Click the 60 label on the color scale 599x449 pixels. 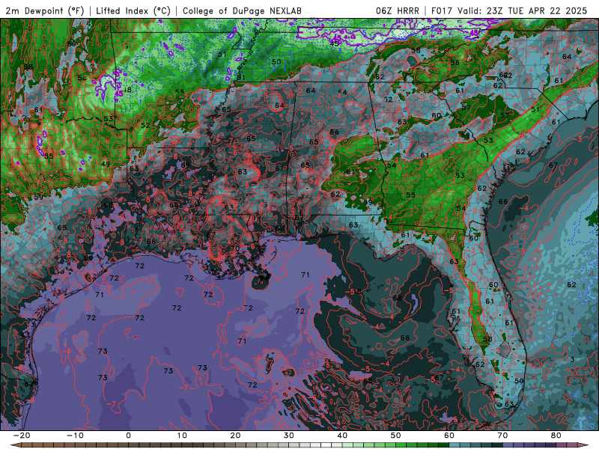click(449, 436)
